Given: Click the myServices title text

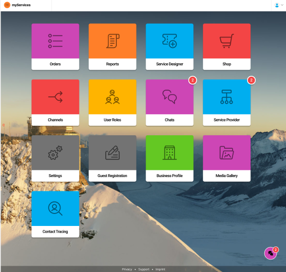Looking at the screenshot, I should (x=21, y=5).
